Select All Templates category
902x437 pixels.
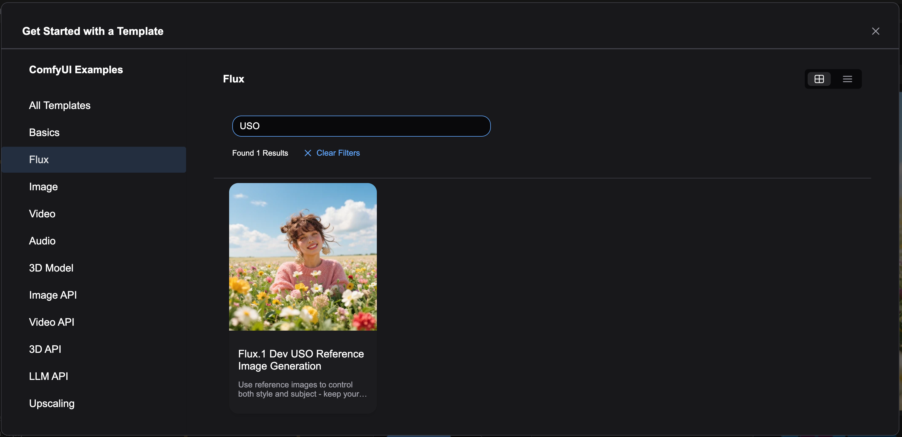[59, 105]
